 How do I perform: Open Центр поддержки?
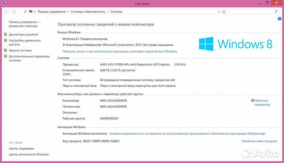pyautogui.click(x=21, y=148)
